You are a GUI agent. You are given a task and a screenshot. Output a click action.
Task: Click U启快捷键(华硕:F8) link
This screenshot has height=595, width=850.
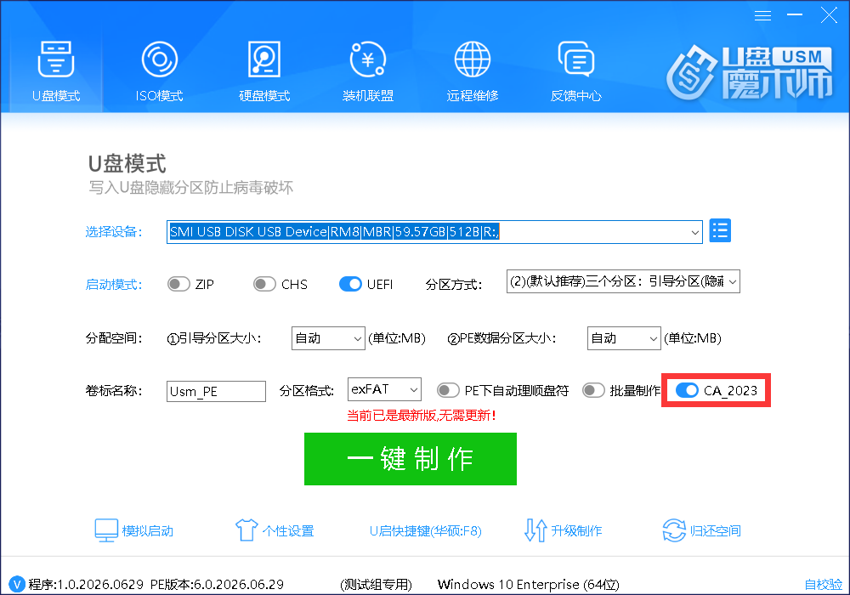426,530
